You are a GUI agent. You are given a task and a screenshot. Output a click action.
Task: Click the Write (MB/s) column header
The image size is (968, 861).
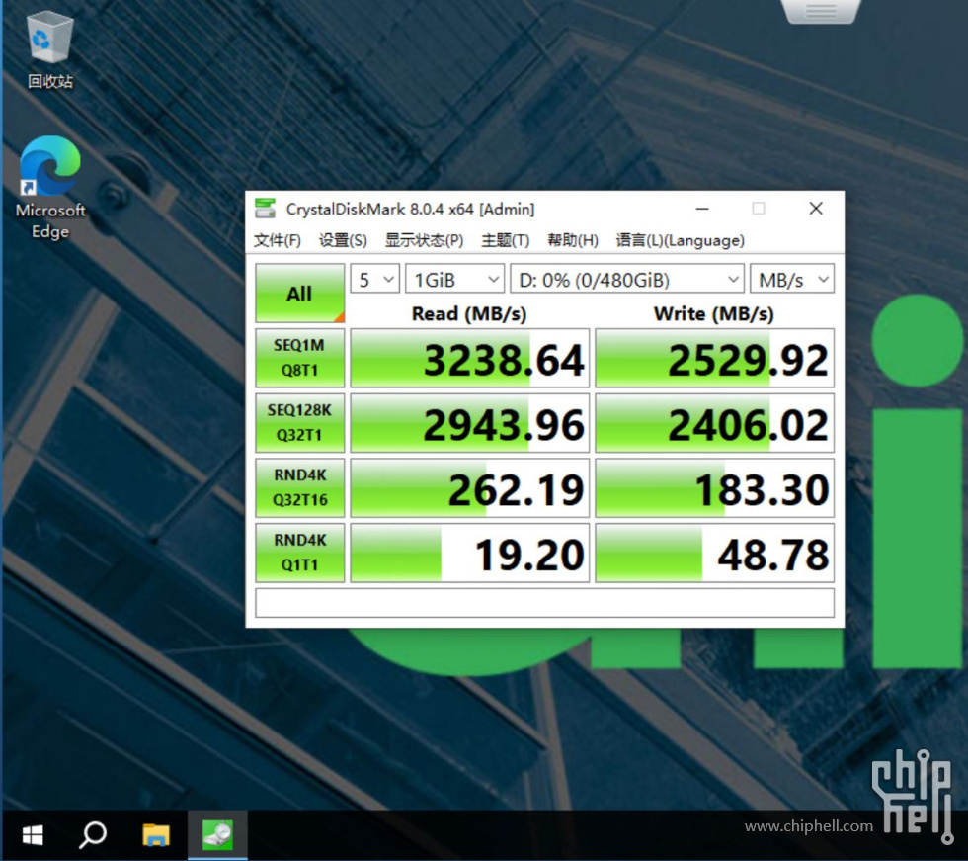713,313
